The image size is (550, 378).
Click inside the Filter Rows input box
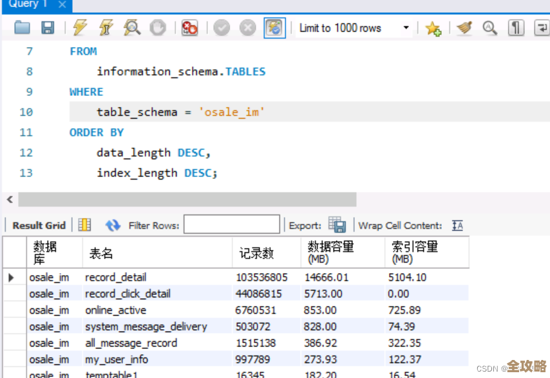pyautogui.click(x=231, y=224)
